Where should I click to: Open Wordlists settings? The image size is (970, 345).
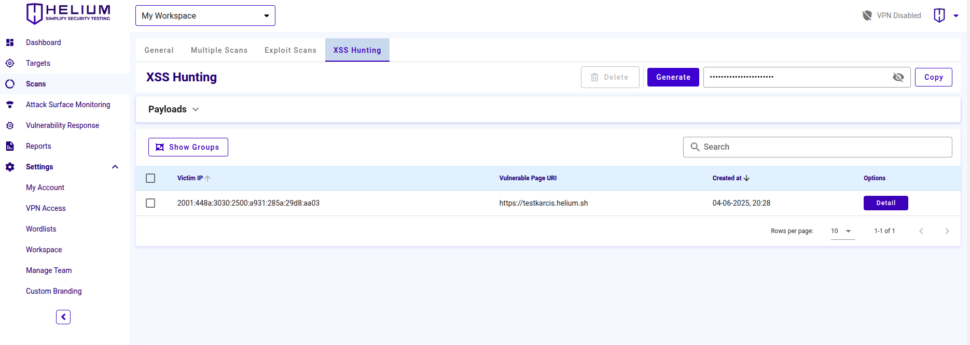[x=41, y=229]
